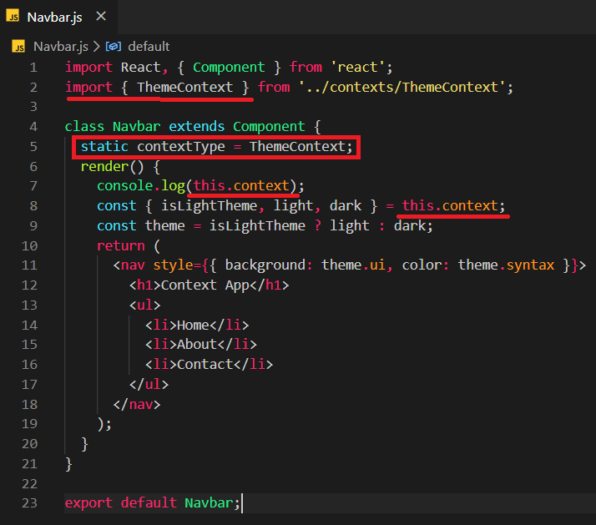Close the Navbar.js editor tab
The width and height of the screenshot is (596, 525).
pos(100,17)
